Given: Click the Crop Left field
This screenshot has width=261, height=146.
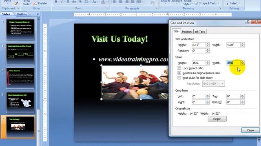Looking at the screenshot, I should pyautogui.click(x=199, y=97).
